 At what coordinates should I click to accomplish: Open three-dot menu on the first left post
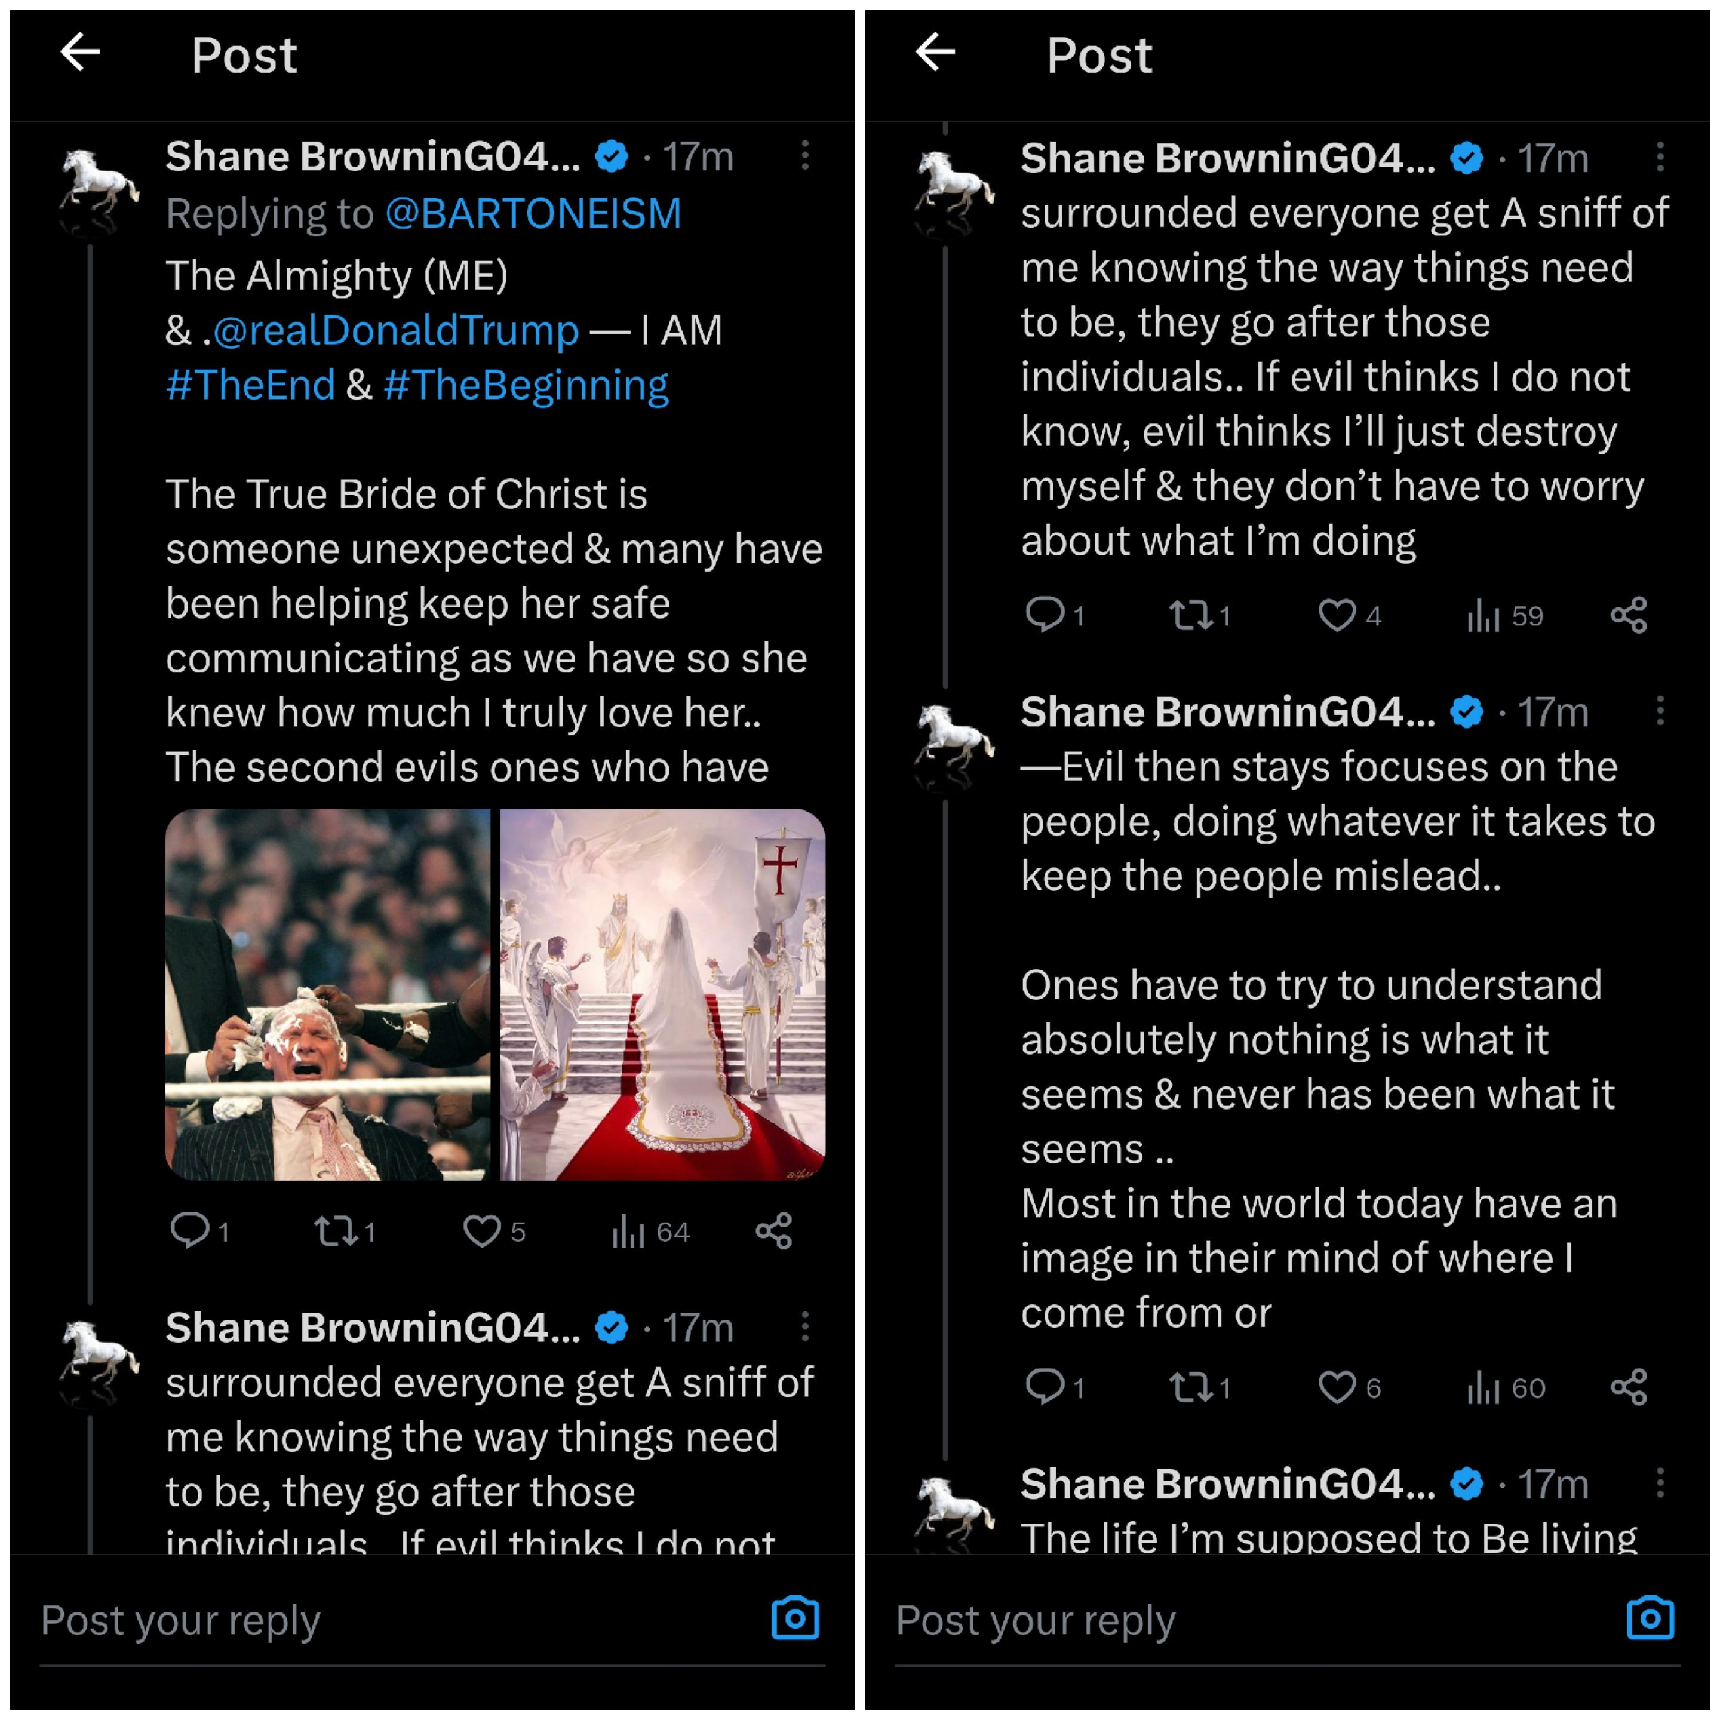point(805,155)
